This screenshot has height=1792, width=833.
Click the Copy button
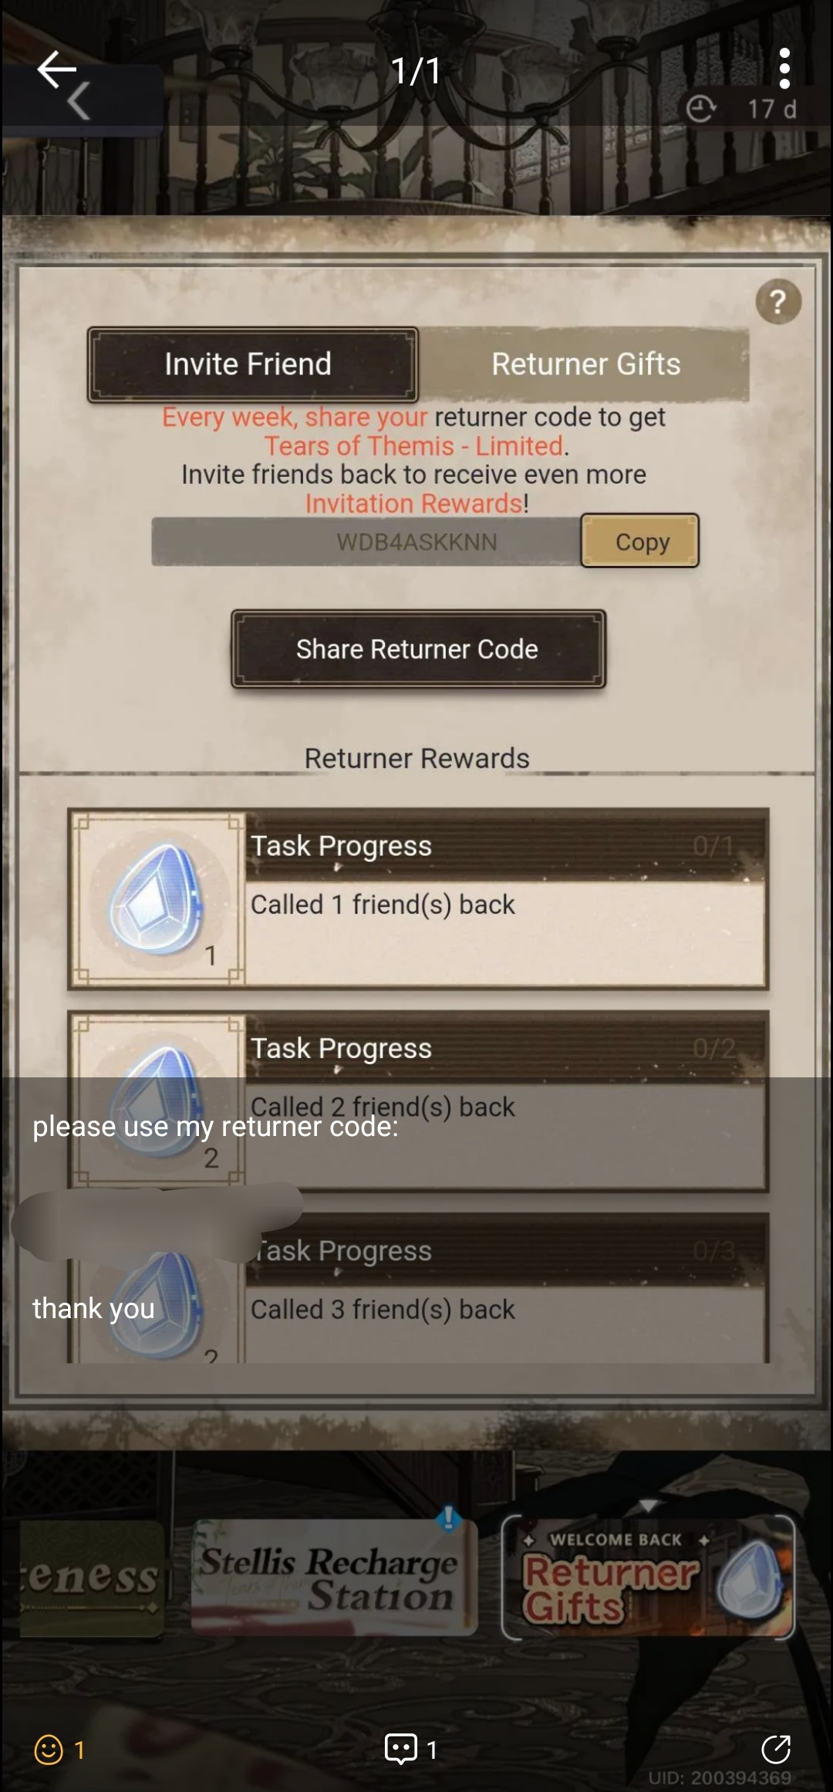[640, 541]
